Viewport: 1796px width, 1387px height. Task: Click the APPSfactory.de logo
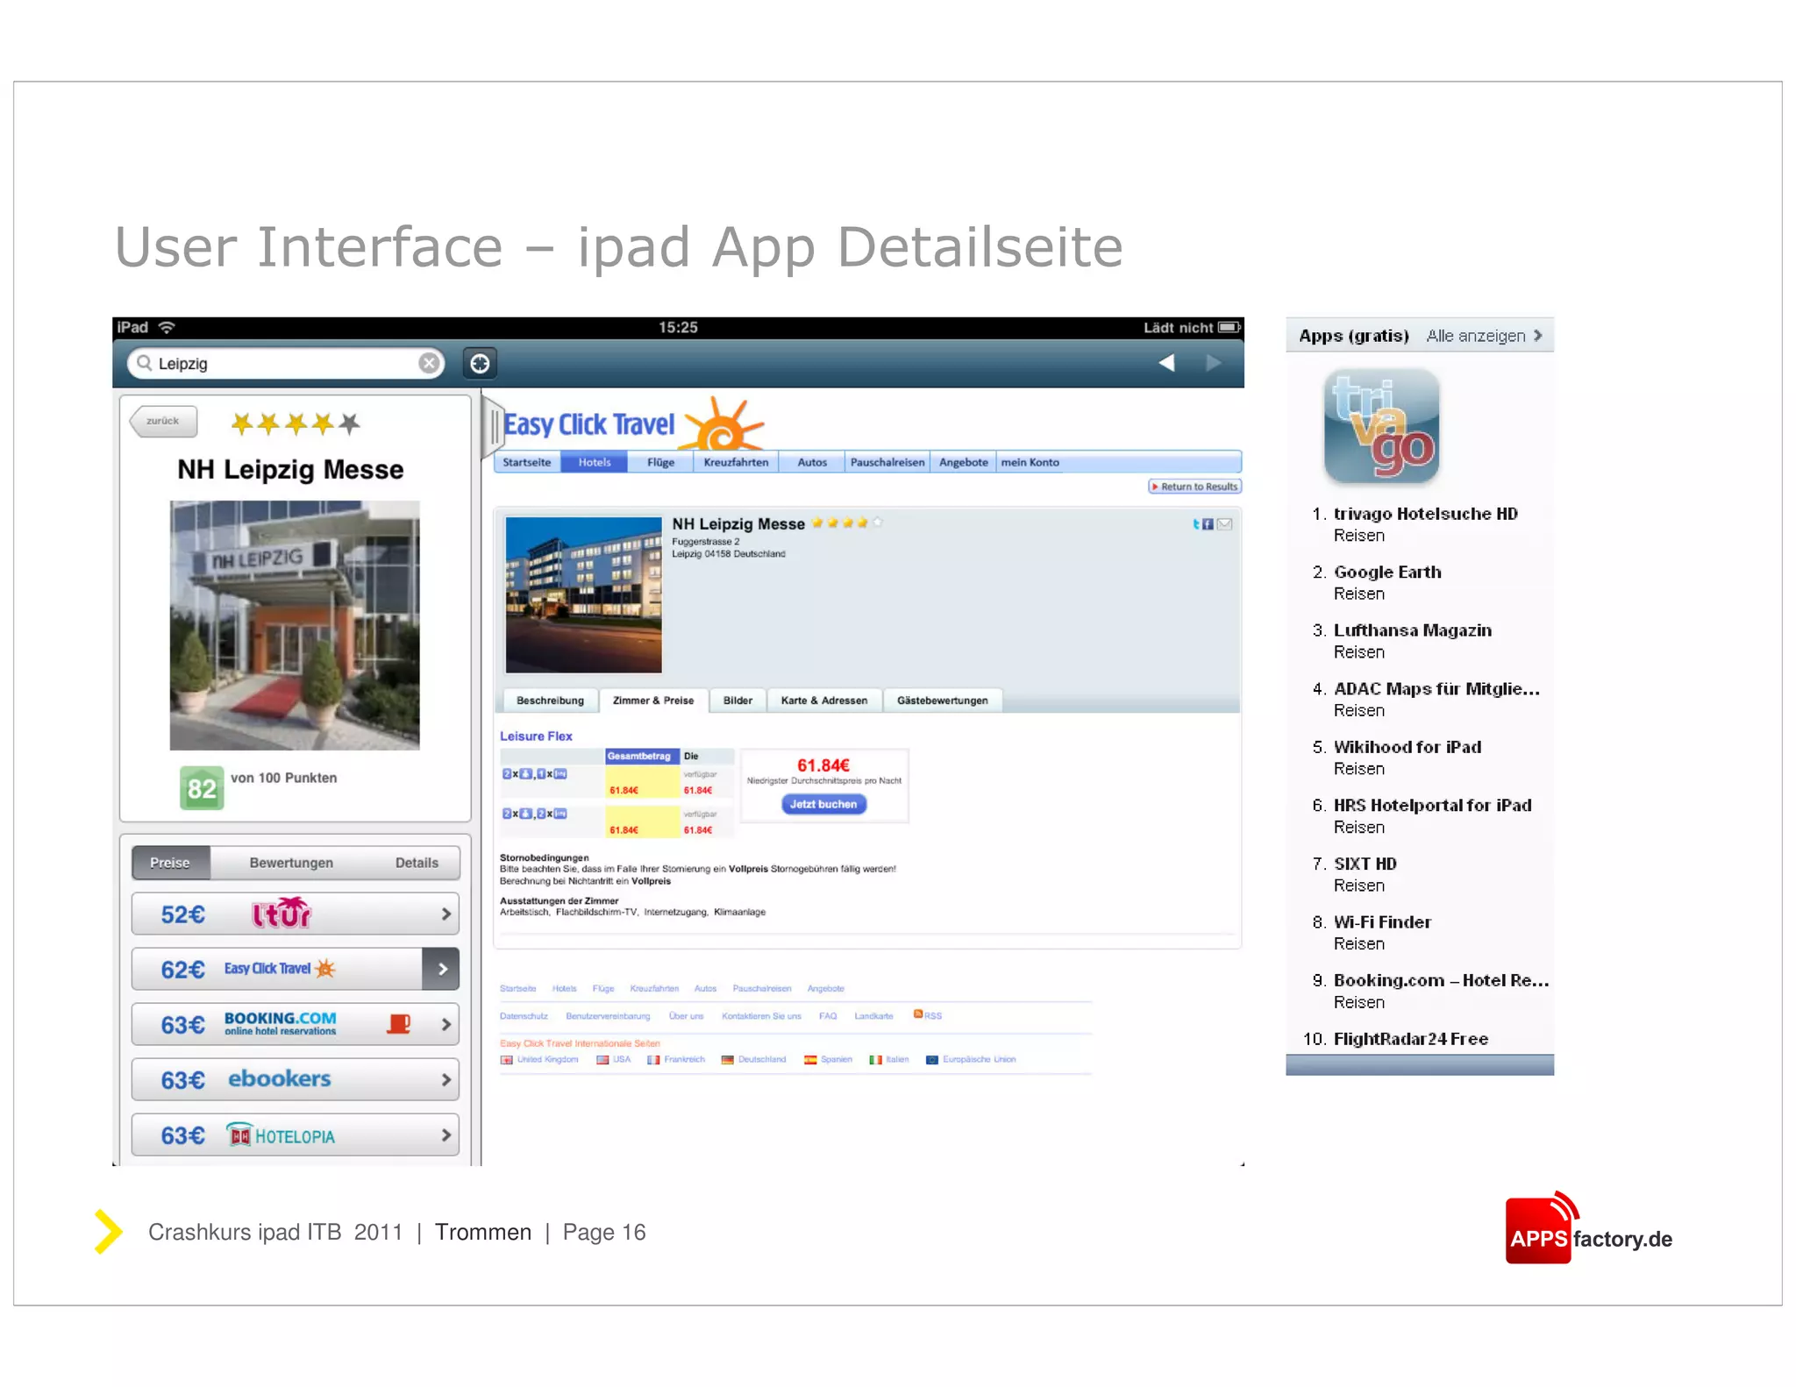tap(1589, 1229)
